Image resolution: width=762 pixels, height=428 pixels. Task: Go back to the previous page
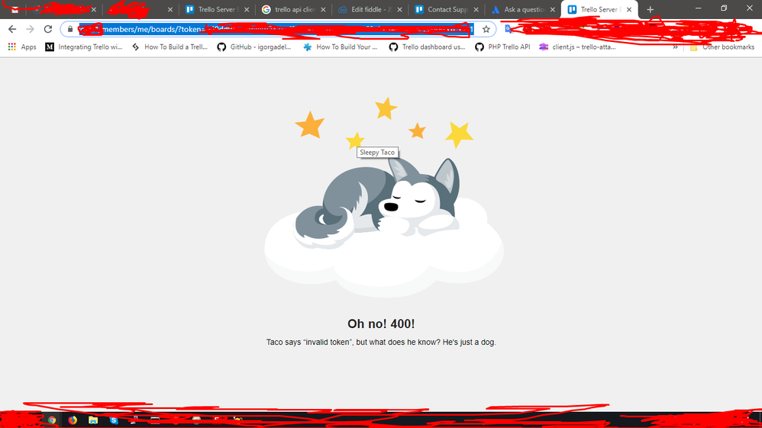(12, 29)
